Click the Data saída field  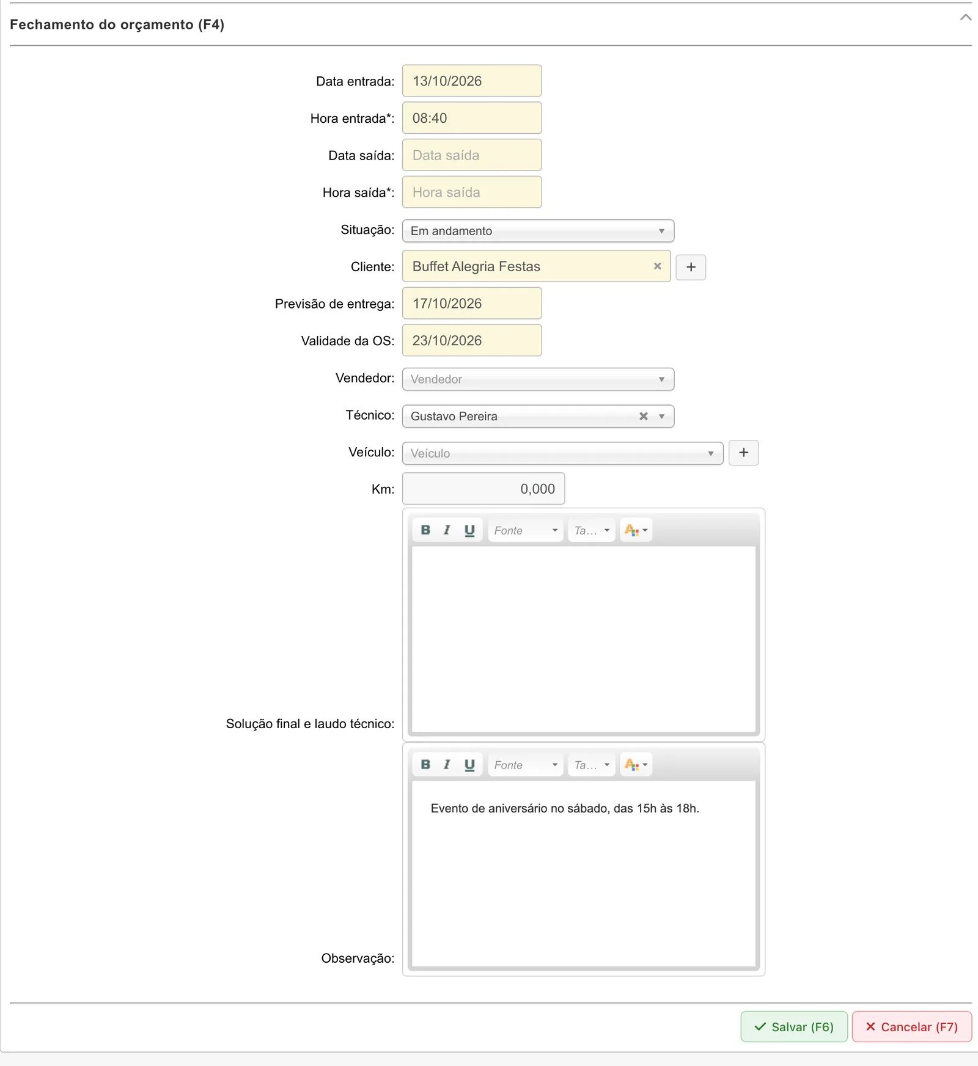coord(472,155)
